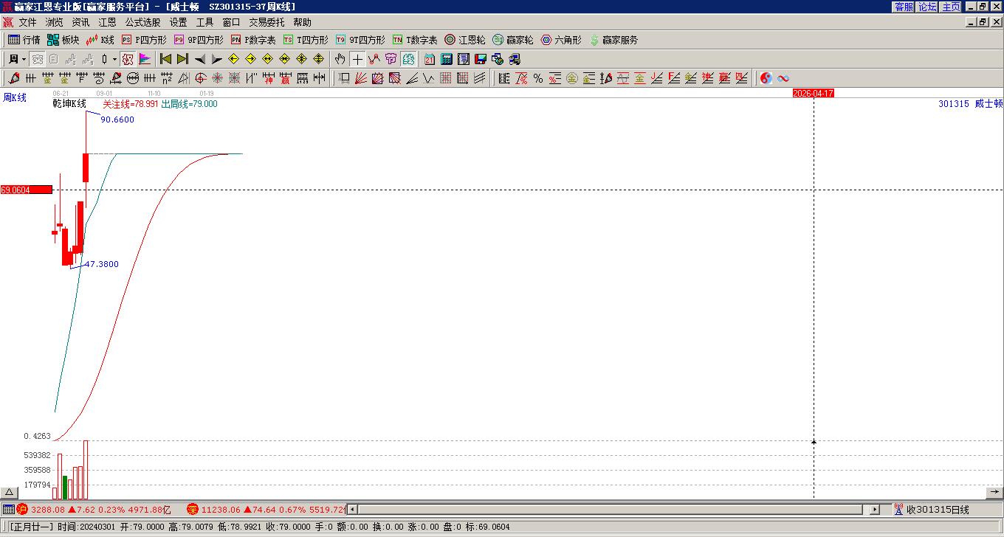Click the up-triangle button at chart bottom-left
The height and width of the screenshot is (537, 1004).
coord(9,492)
